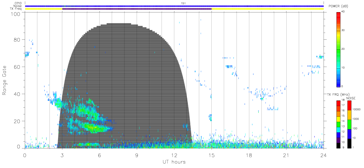Click the 100 label in noise legend

355,128
